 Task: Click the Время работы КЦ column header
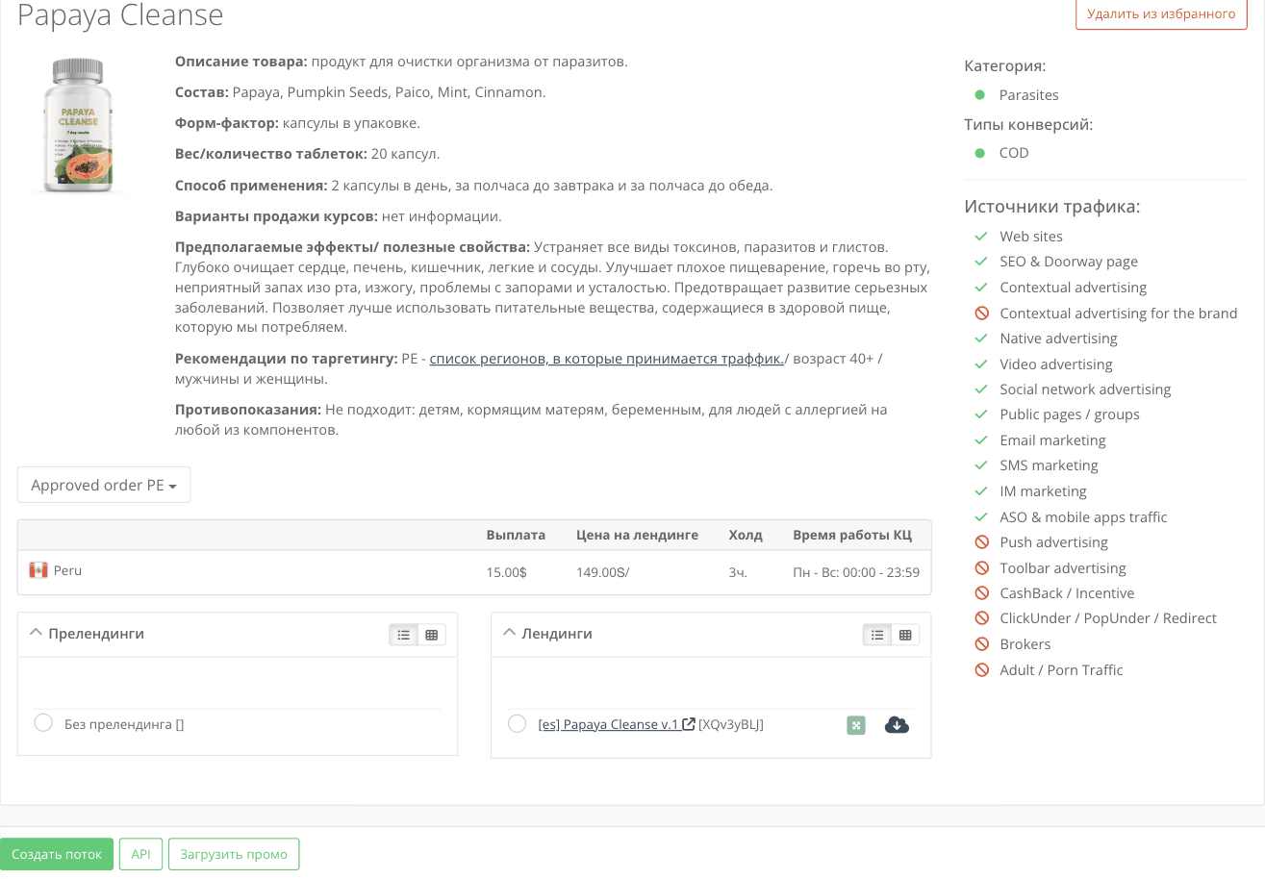click(851, 535)
